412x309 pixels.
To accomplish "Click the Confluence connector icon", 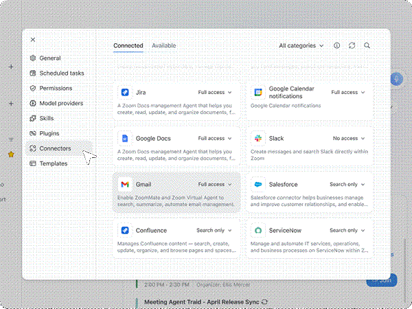I will point(125,230).
